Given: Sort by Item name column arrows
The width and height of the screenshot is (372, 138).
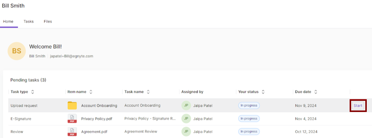Looking at the screenshot, I should coord(90,92).
